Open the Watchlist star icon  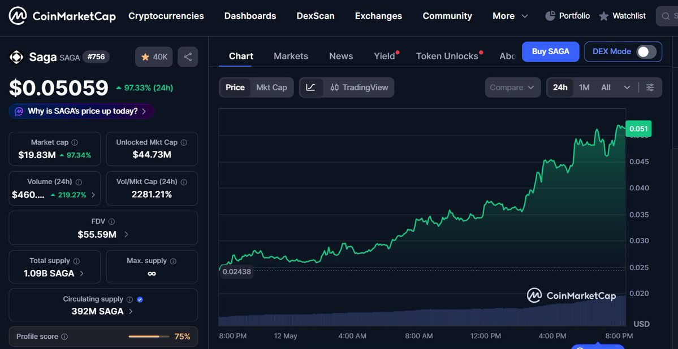(x=603, y=16)
